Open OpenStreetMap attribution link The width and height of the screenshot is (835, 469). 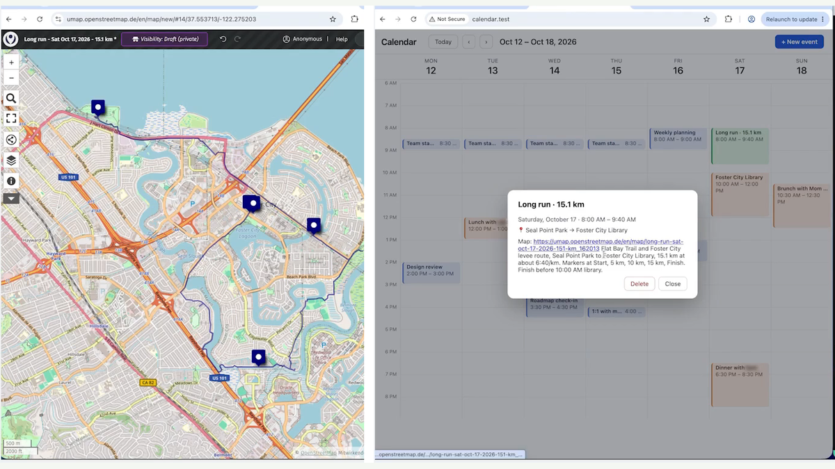tap(318, 452)
